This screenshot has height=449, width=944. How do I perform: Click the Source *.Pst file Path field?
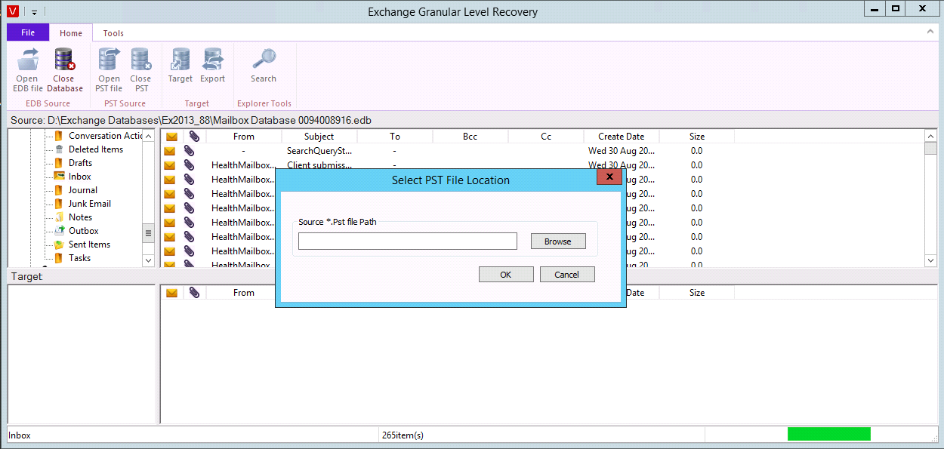pyautogui.click(x=408, y=241)
